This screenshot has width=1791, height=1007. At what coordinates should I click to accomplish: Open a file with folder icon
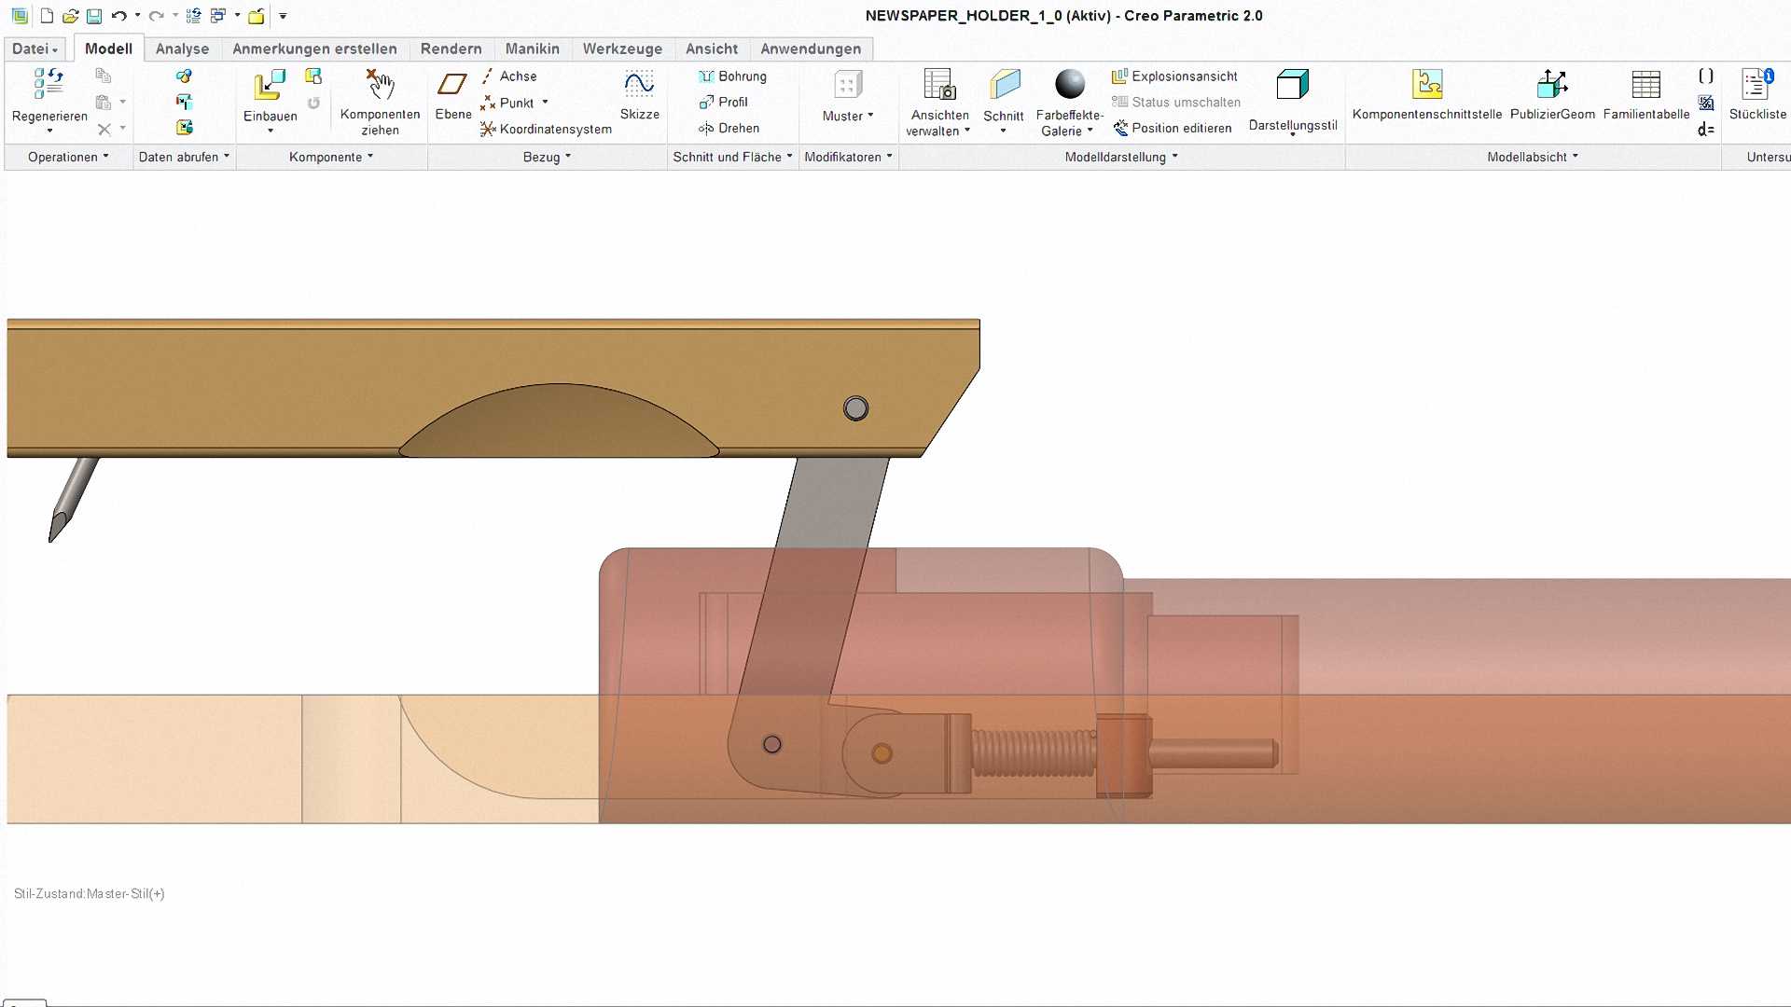[x=70, y=16]
